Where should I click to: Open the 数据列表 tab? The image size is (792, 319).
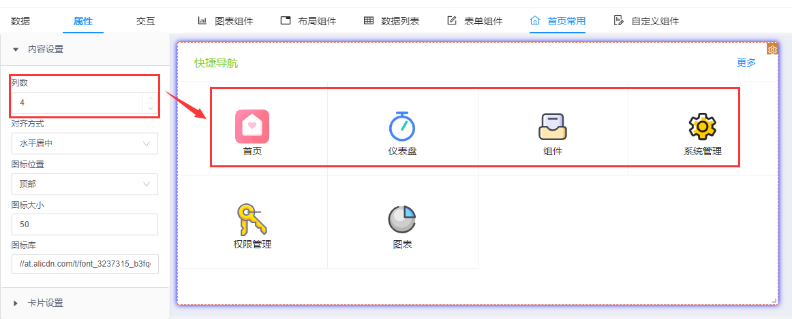(400, 21)
